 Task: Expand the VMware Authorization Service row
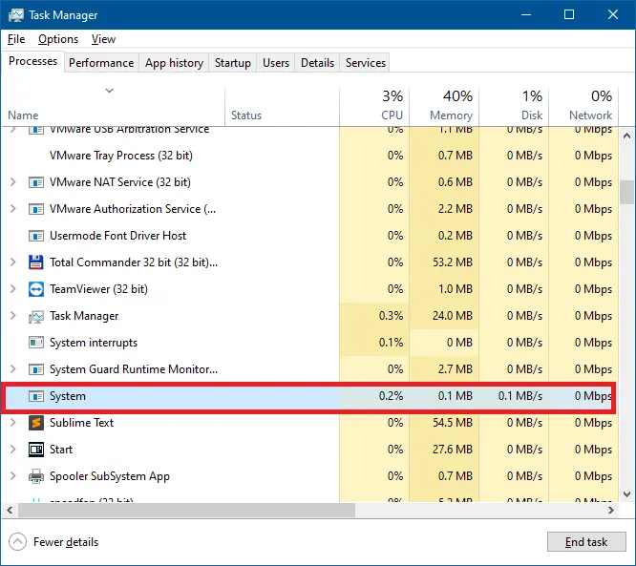[13, 209]
